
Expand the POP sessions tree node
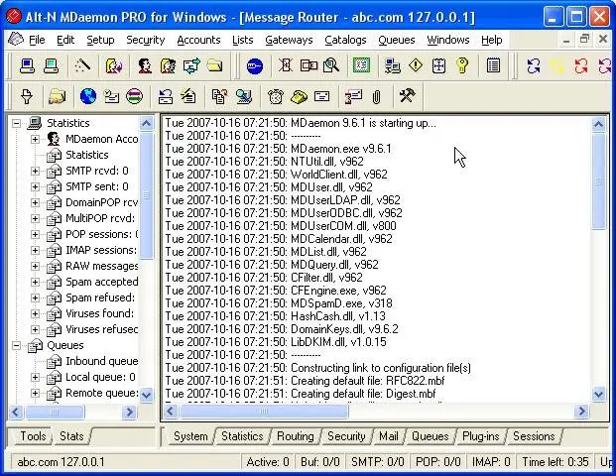point(35,234)
